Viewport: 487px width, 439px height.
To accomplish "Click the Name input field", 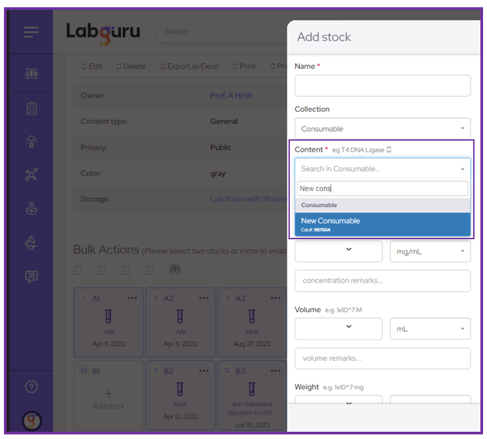I will [383, 86].
